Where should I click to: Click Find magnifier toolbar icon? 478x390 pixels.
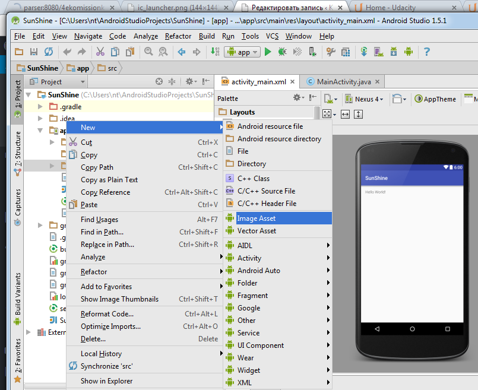(x=148, y=52)
